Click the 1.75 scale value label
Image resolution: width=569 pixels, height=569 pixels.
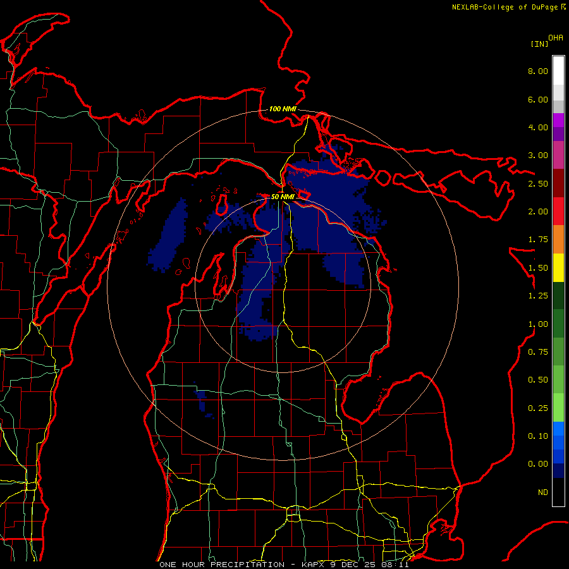538,240
